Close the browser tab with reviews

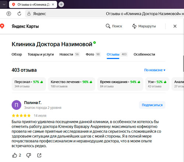53,4
